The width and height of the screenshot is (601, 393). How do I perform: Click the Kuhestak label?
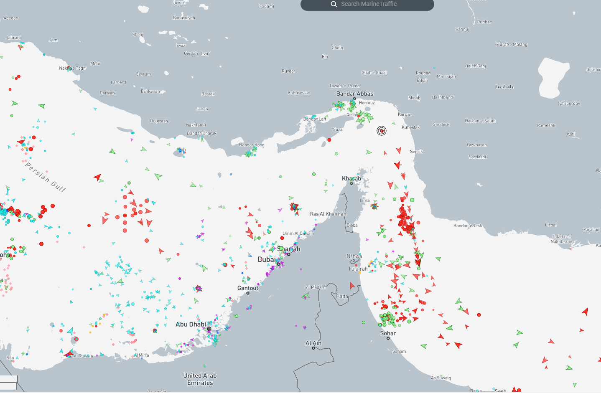point(411,127)
